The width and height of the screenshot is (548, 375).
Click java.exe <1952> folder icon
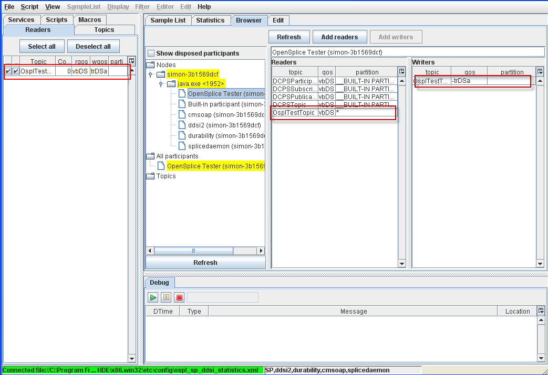pyautogui.click(x=171, y=84)
